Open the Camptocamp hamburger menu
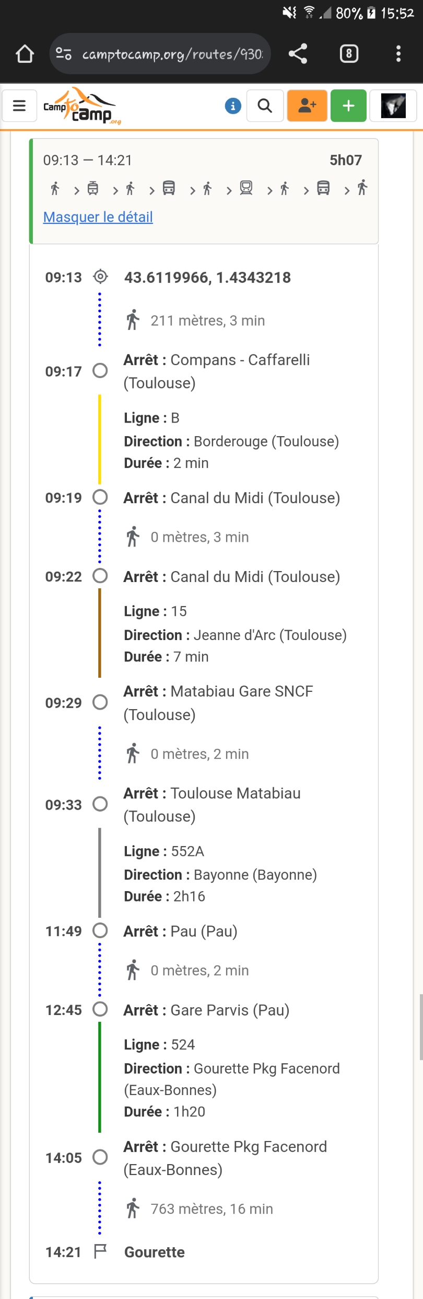423x1299 pixels. pyautogui.click(x=19, y=106)
